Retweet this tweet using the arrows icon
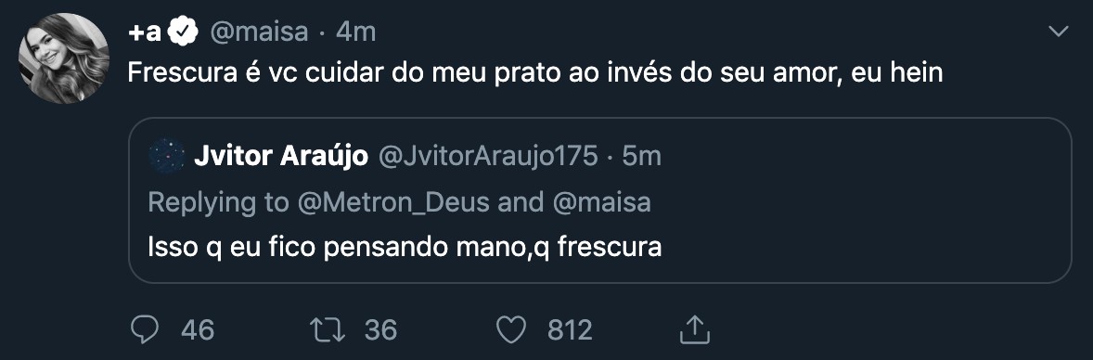 [327, 329]
